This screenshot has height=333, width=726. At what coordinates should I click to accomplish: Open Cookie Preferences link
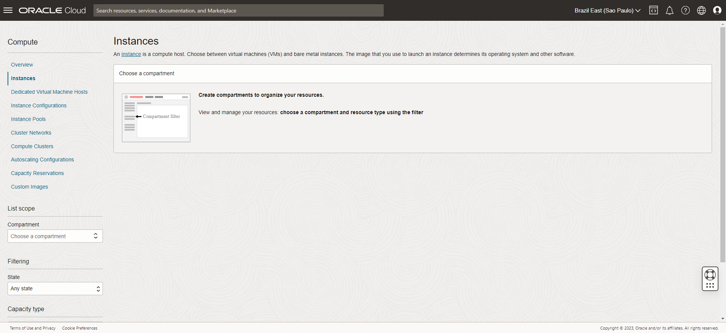coord(80,328)
